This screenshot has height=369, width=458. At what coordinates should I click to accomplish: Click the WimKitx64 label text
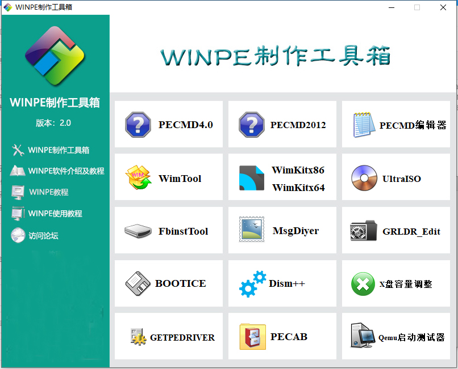pyautogui.click(x=298, y=188)
